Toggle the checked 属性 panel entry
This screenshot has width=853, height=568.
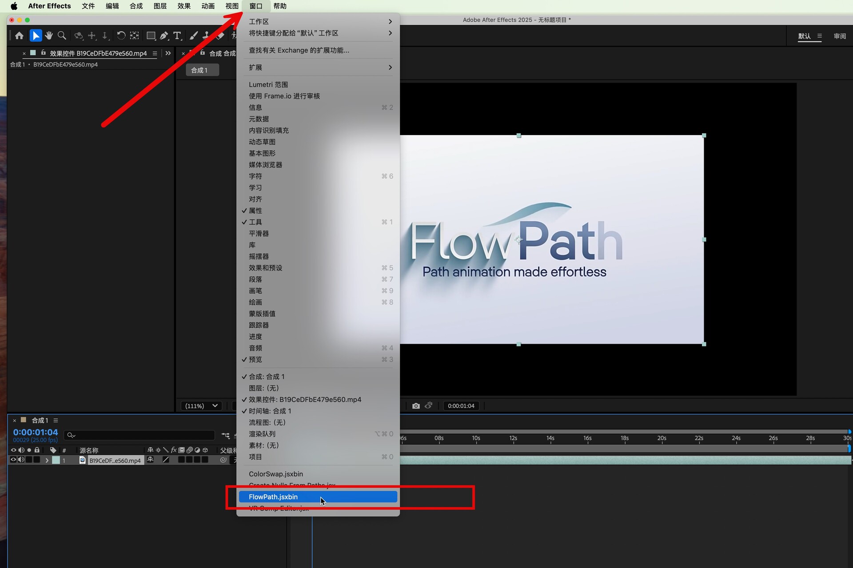(x=318, y=211)
